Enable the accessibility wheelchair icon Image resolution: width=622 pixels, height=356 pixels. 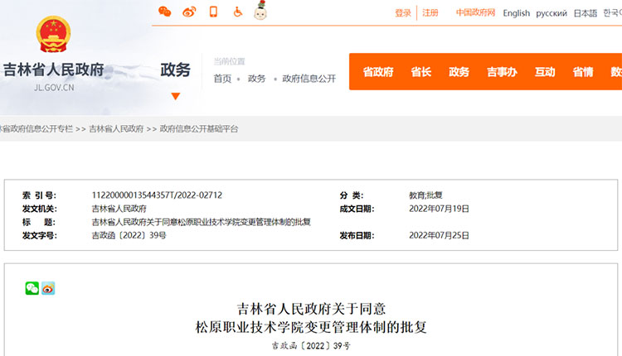coord(237,12)
